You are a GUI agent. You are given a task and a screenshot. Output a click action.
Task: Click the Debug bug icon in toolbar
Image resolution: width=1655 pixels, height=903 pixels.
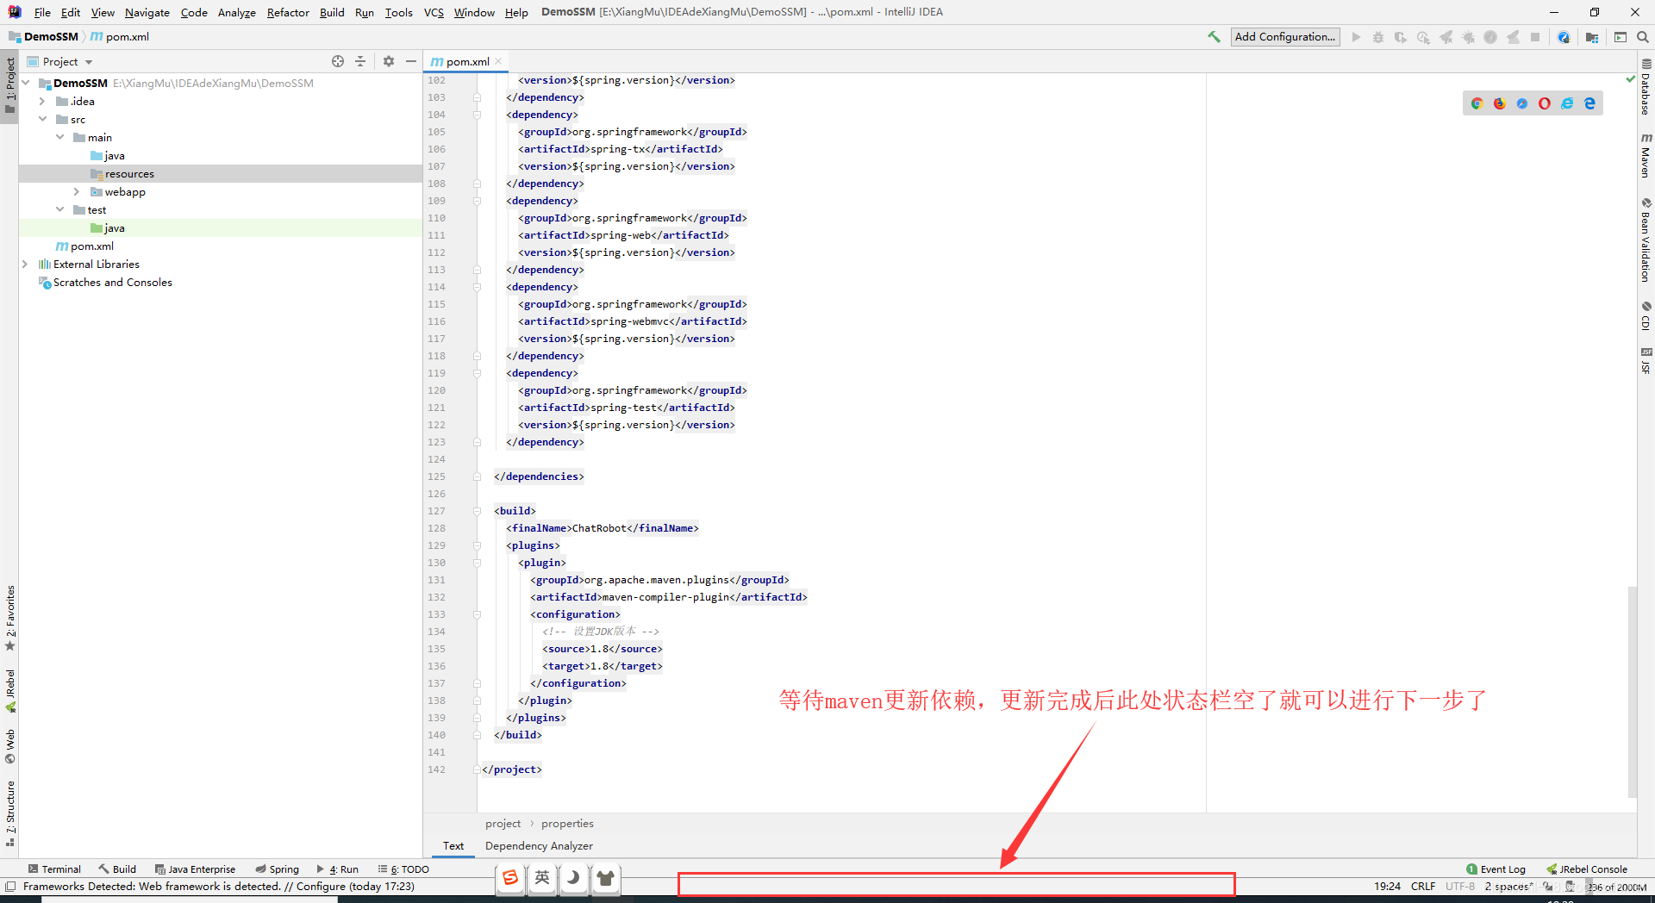pyautogui.click(x=1378, y=37)
